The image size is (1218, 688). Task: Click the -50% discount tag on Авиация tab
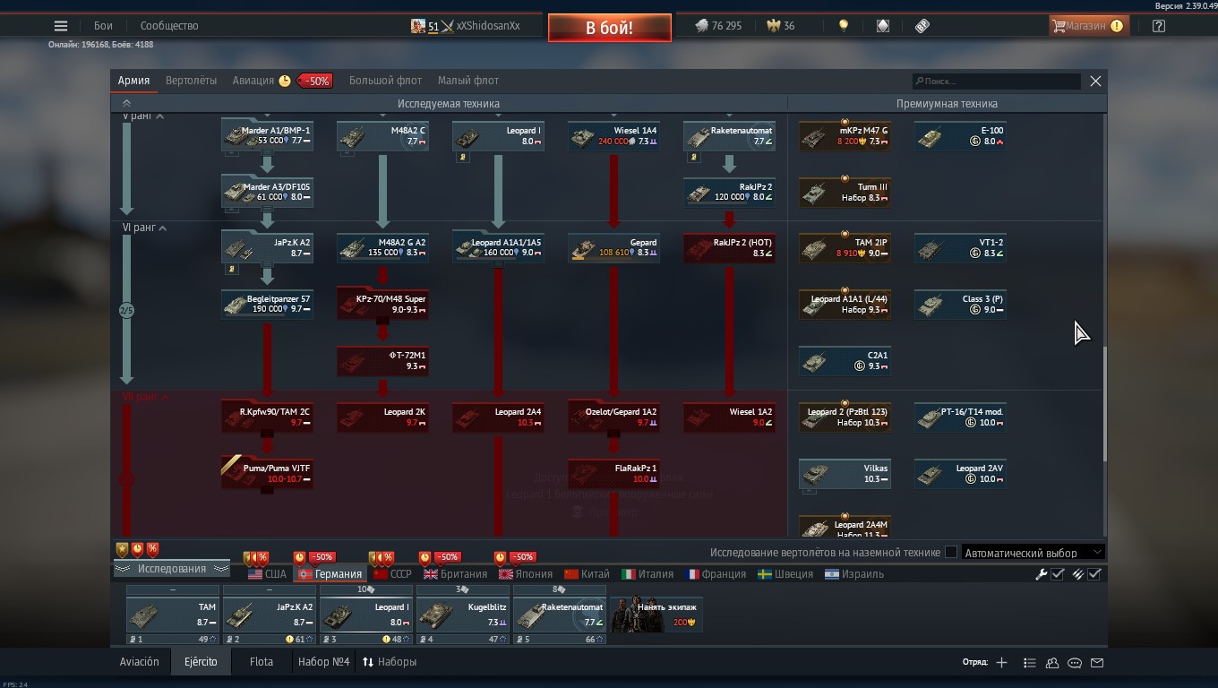[314, 81]
